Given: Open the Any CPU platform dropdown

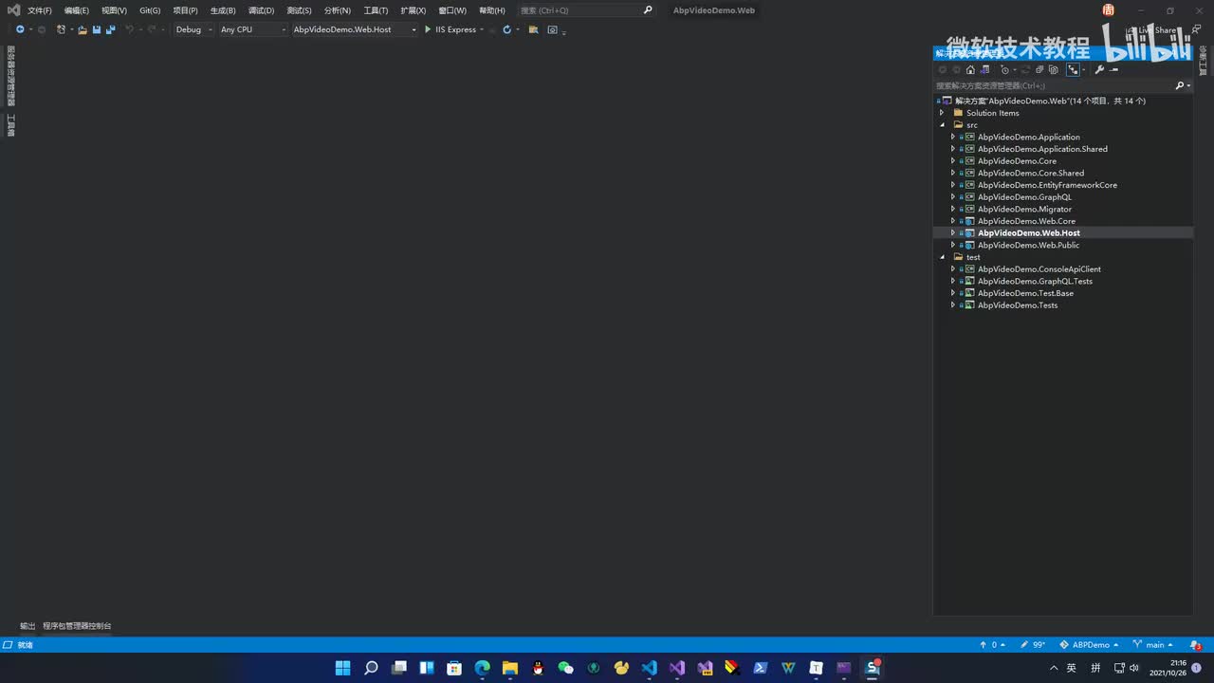Looking at the screenshot, I should click(252, 29).
